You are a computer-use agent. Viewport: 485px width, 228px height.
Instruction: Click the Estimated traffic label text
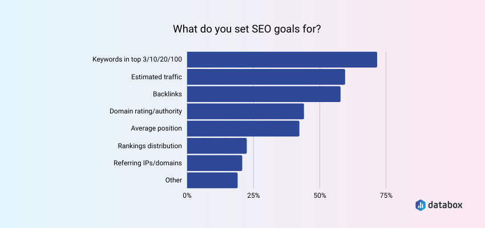click(x=156, y=76)
